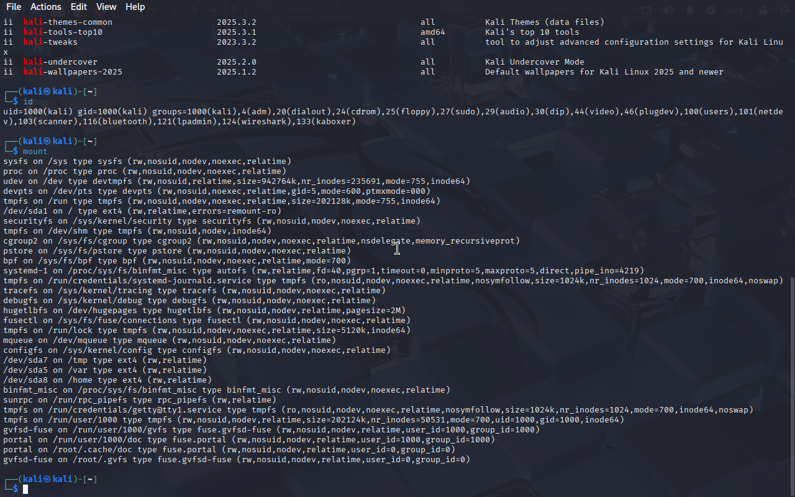
Task: Click the 'amd64' architecture text
Action: (433, 32)
